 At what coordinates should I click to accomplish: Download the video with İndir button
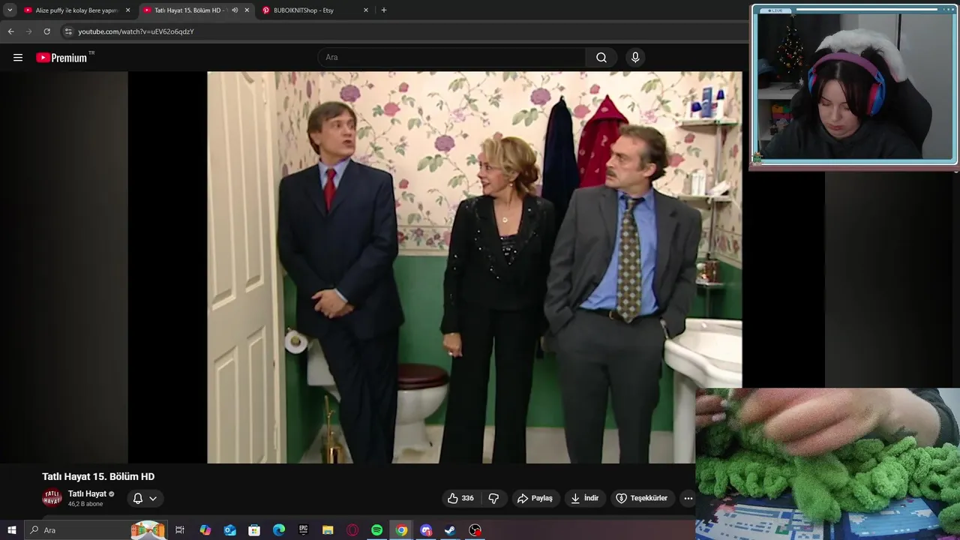584,498
